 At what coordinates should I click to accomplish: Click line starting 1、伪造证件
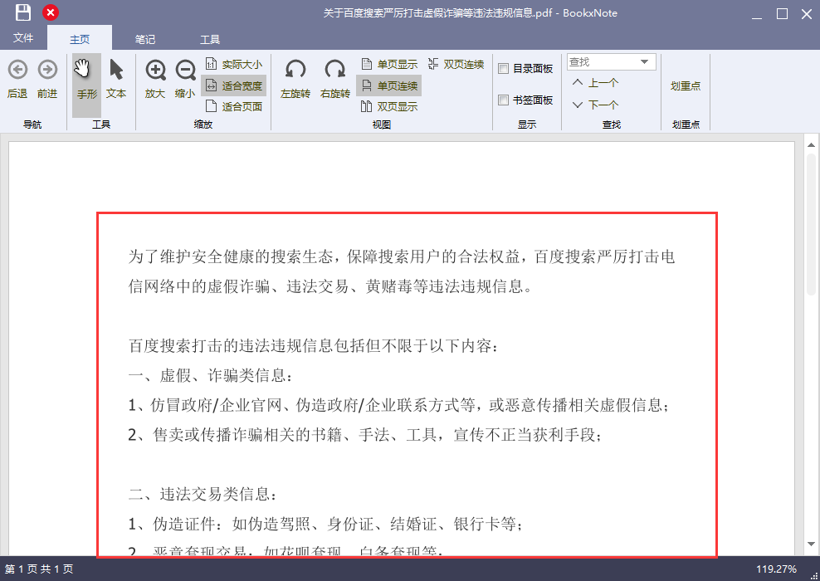[325, 524]
